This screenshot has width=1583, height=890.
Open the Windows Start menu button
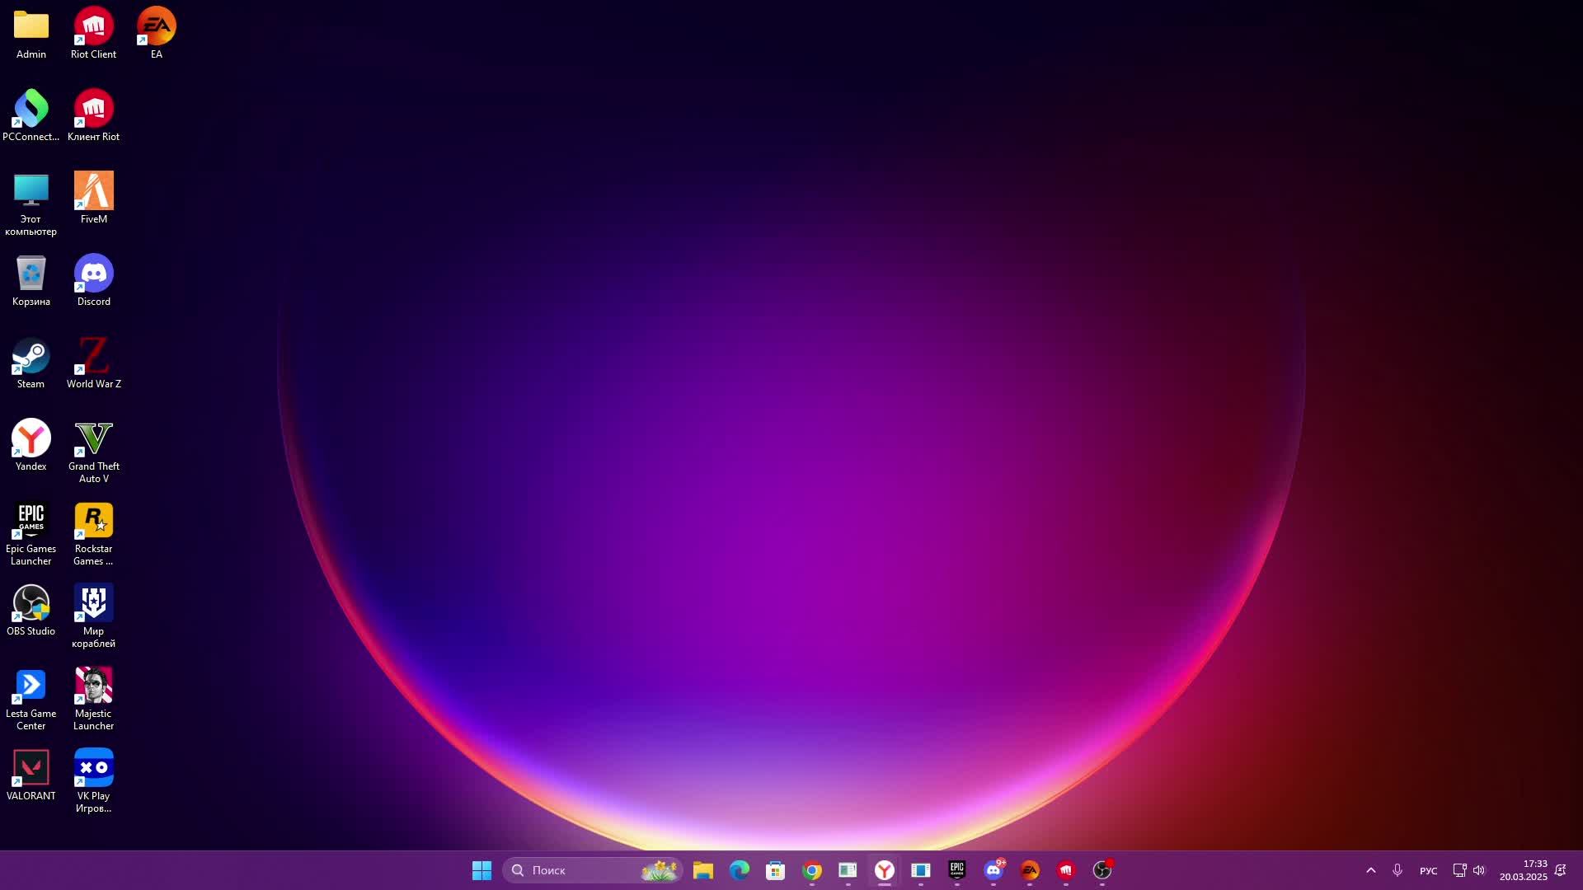coord(481,870)
